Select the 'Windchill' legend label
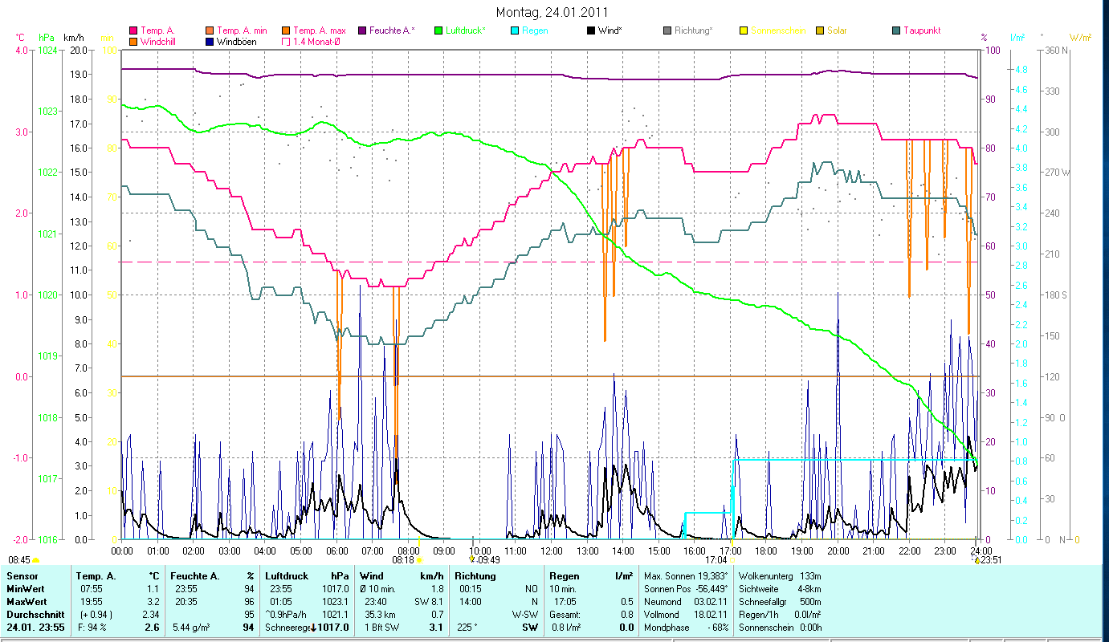The height and width of the screenshot is (642, 1109). [x=159, y=41]
